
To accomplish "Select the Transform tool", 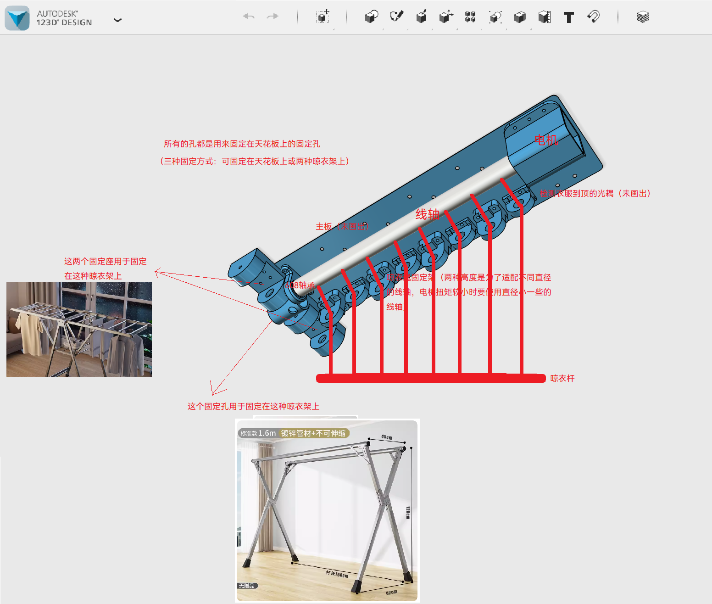I will click(x=323, y=17).
